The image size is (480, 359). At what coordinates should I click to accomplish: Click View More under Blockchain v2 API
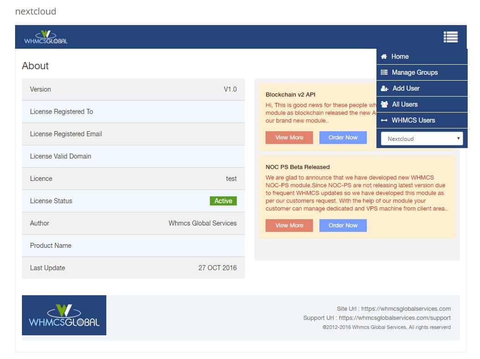point(289,138)
